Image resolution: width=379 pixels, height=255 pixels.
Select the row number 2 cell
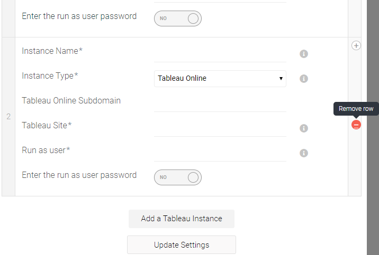[x=8, y=117]
